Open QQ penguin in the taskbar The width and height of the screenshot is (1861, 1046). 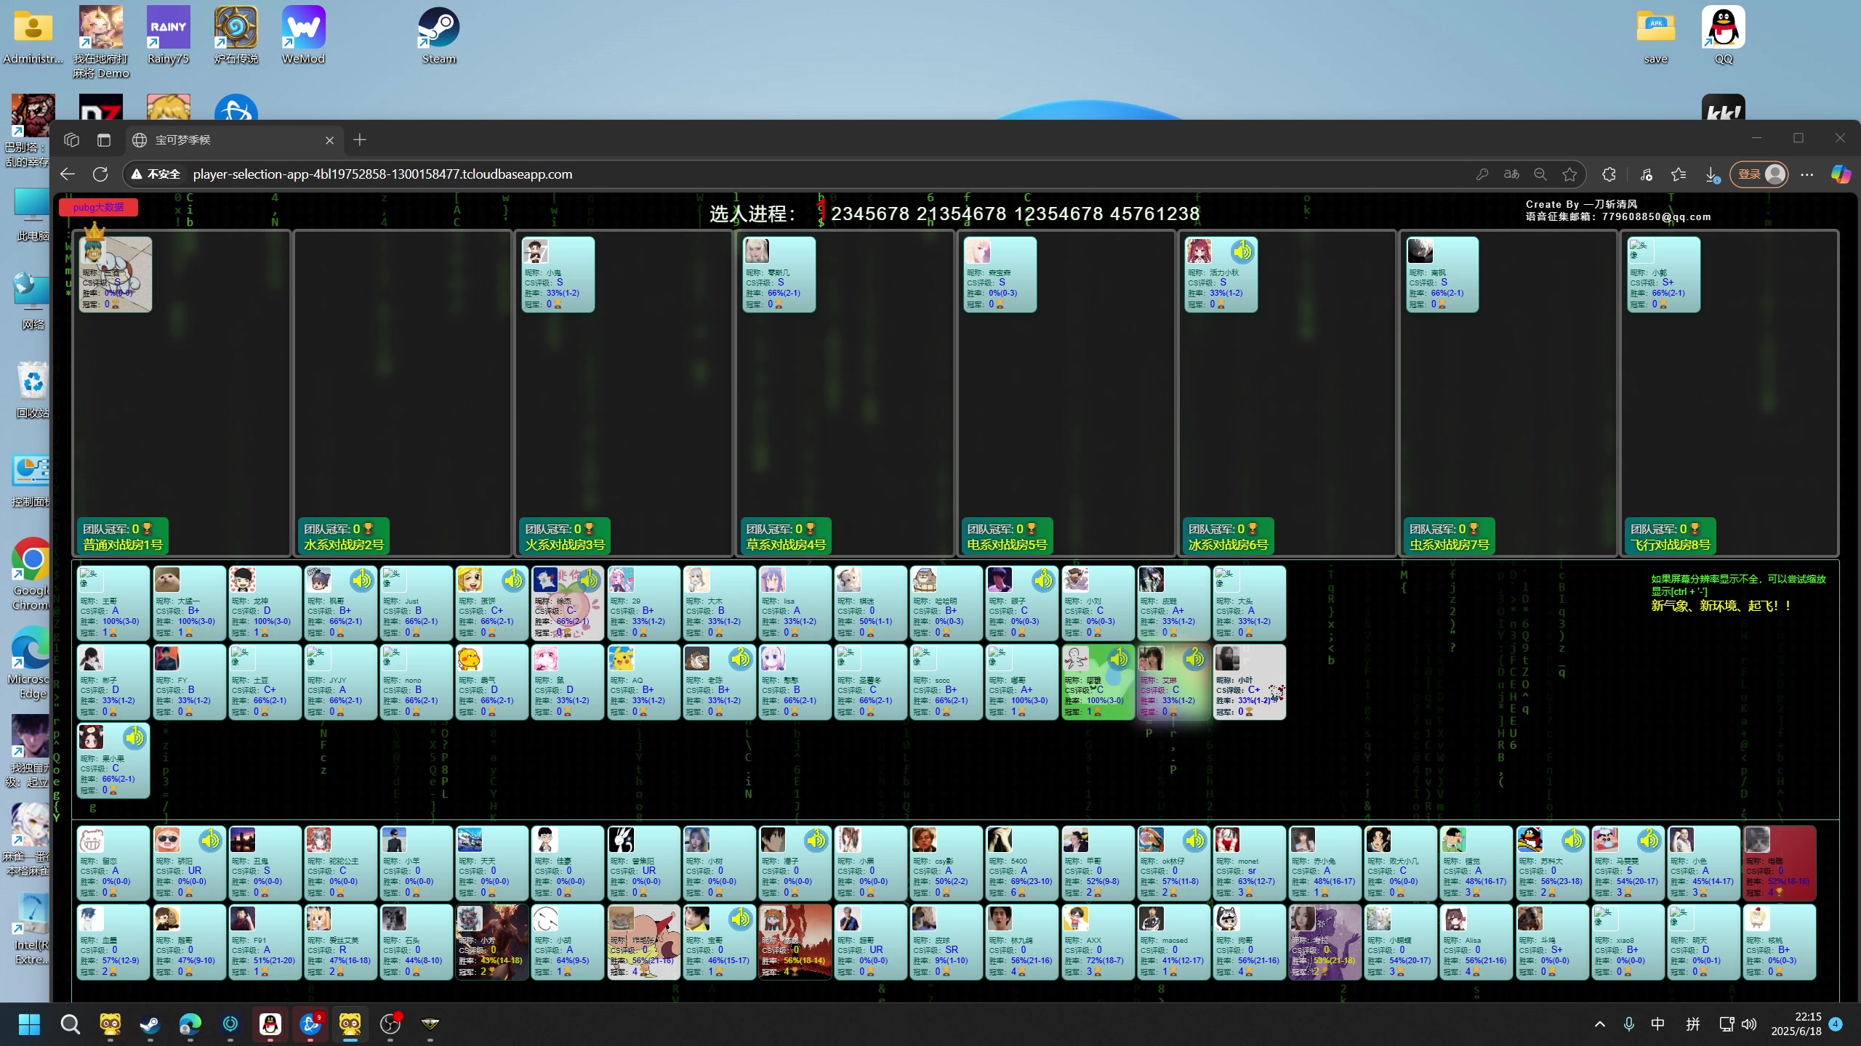[x=270, y=1024]
